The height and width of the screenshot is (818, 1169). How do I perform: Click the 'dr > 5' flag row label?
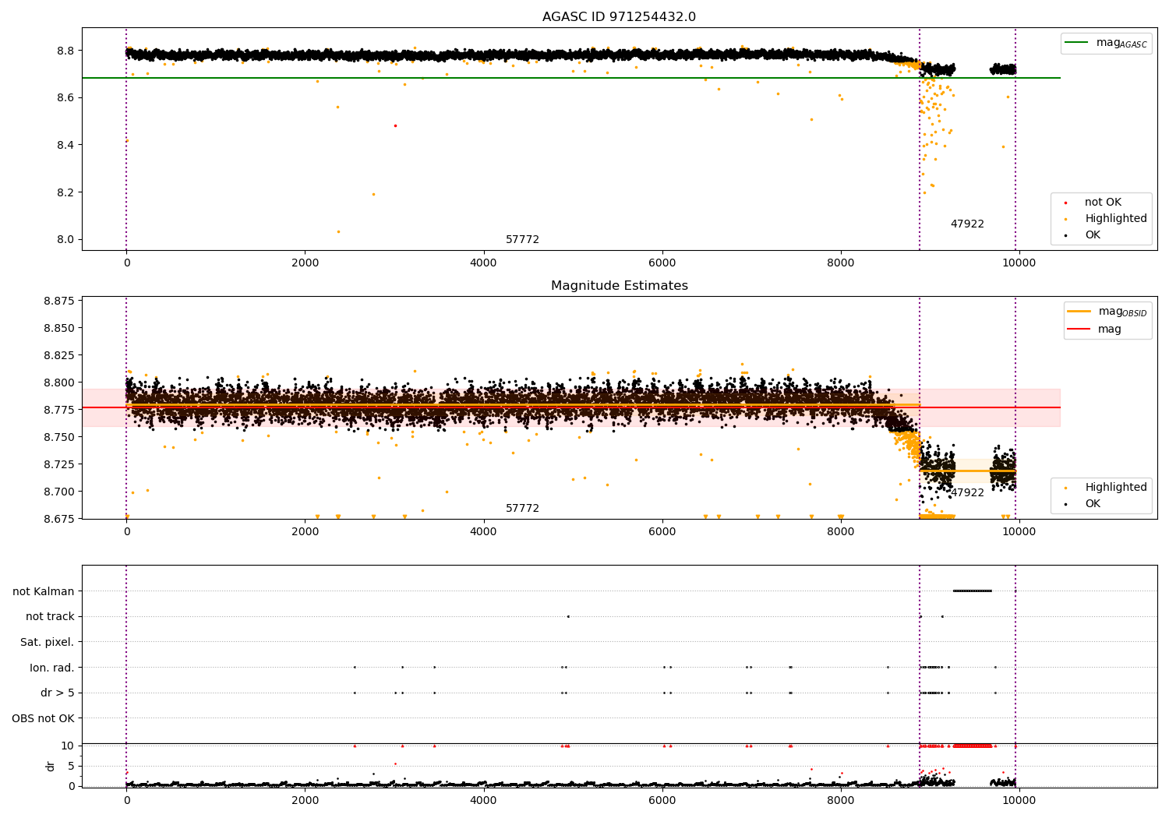pos(58,693)
